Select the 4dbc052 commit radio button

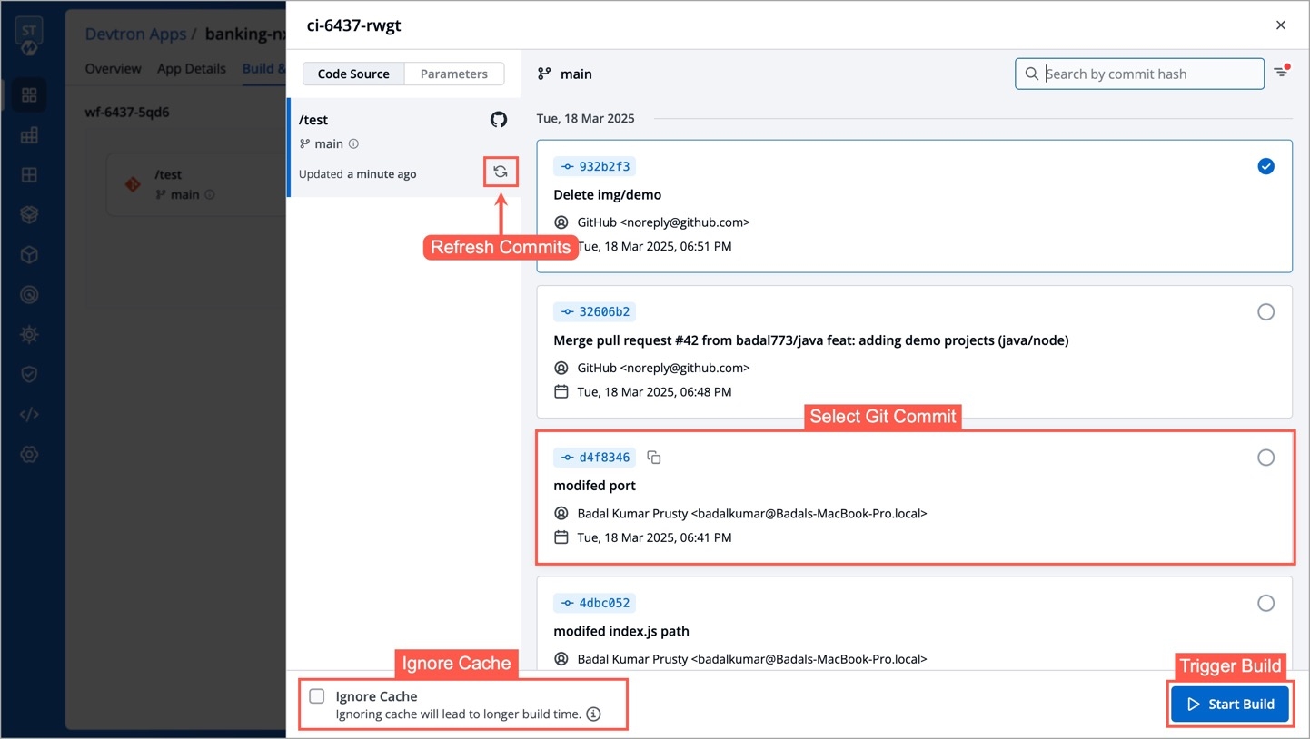[x=1265, y=603]
